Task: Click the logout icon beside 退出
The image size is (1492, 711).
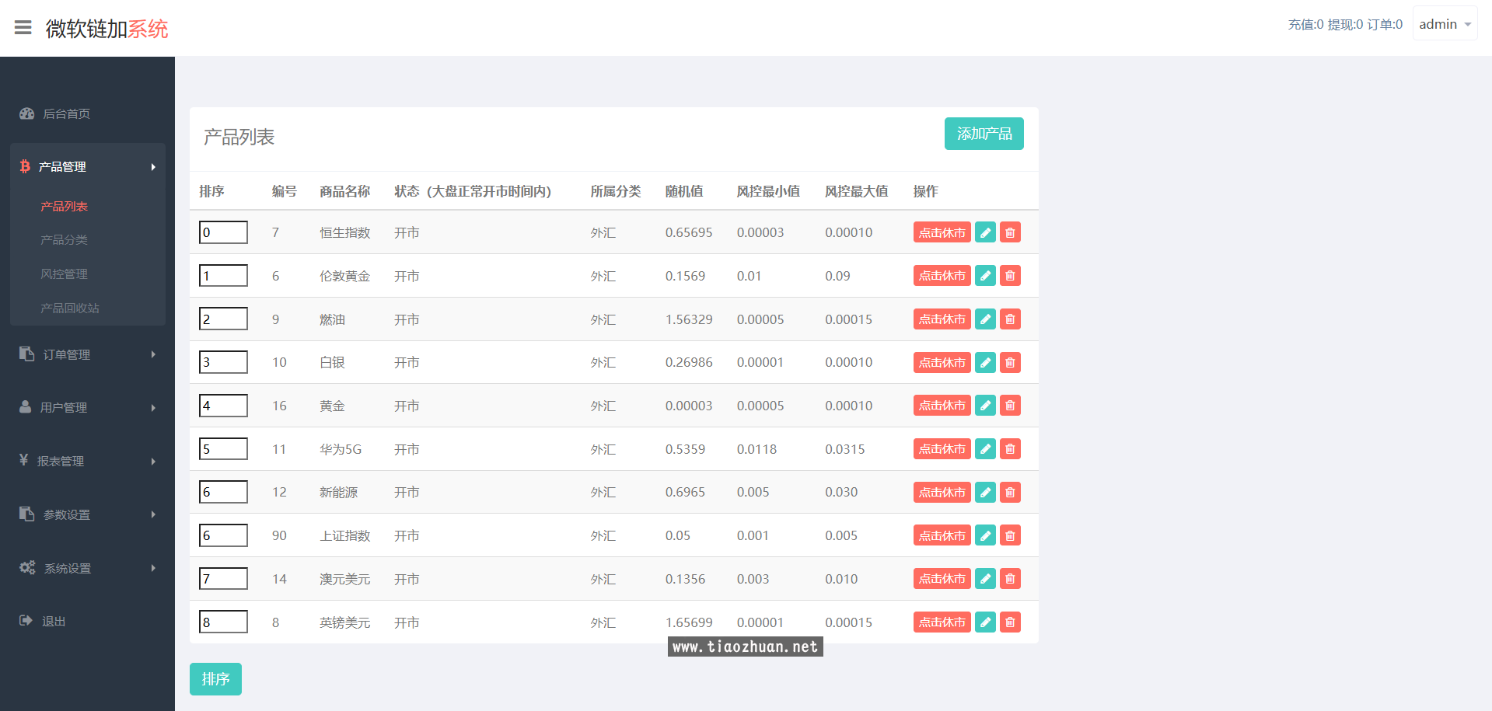Action: 26,620
